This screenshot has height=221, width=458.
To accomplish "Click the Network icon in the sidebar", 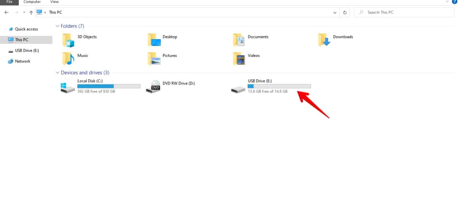I will coord(11,61).
